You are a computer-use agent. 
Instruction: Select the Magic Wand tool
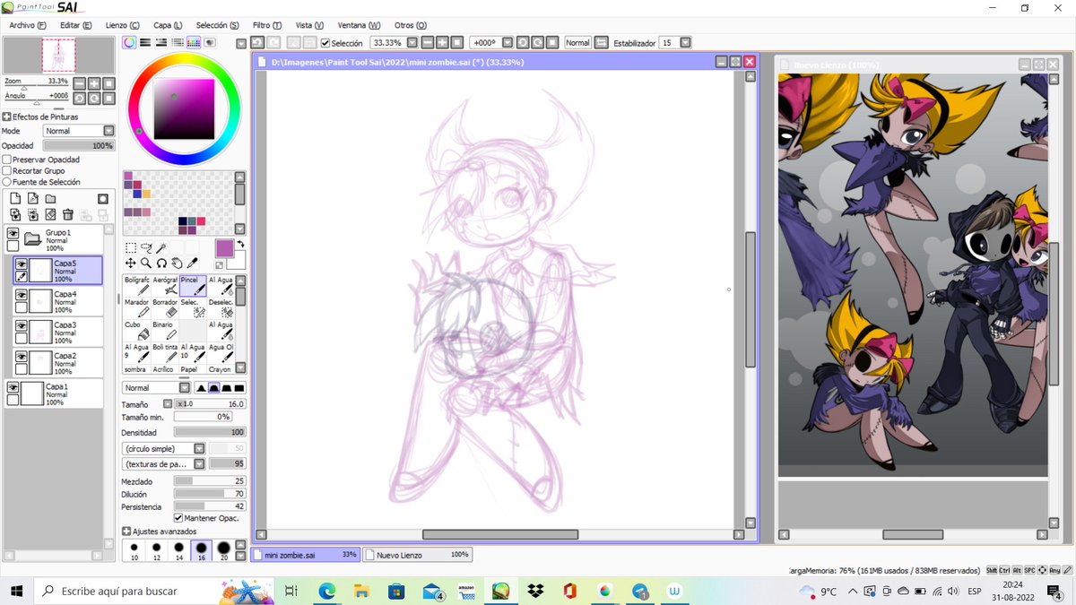[x=161, y=248]
